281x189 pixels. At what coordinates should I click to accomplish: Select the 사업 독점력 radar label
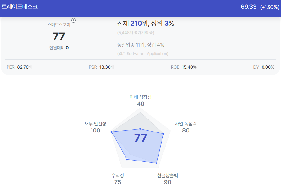point(186,124)
